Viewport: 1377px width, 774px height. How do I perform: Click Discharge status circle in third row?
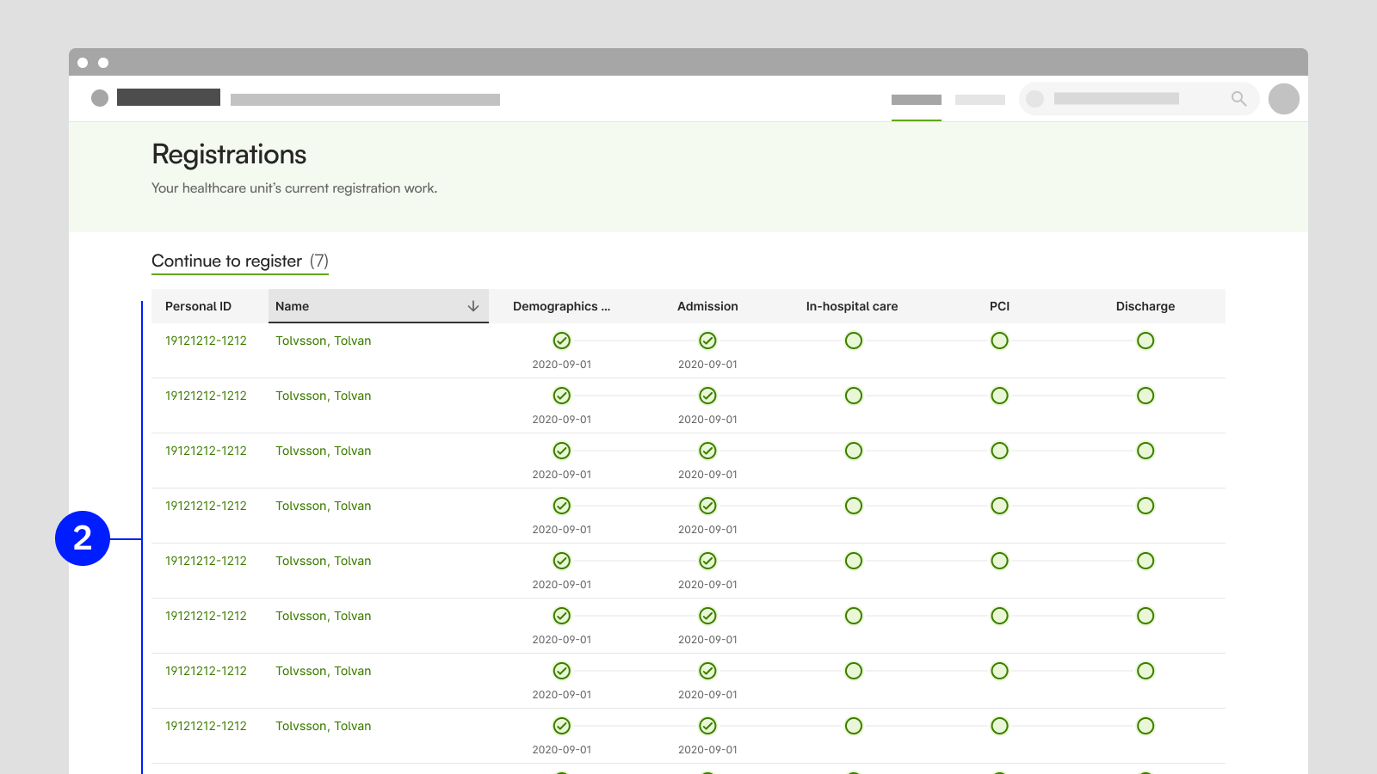1145,451
